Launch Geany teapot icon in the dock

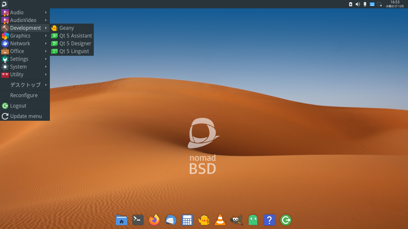204,220
